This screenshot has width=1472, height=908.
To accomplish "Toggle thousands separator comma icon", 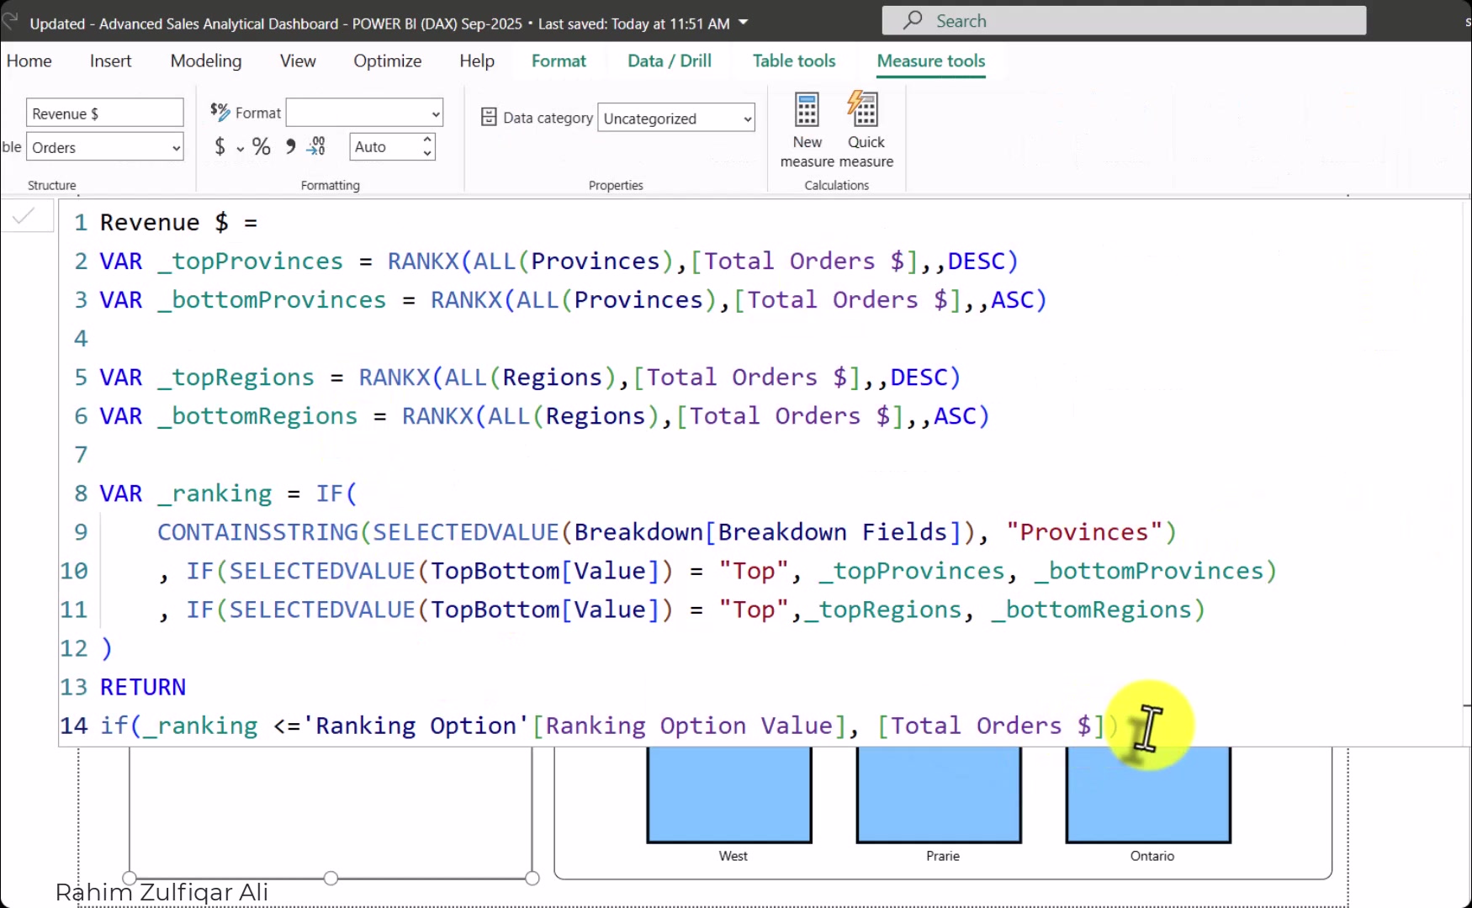I will pos(290,147).
